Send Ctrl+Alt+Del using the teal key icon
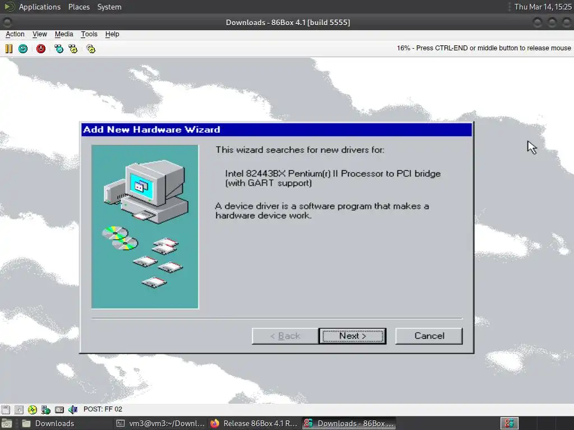 click(x=58, y=49)
